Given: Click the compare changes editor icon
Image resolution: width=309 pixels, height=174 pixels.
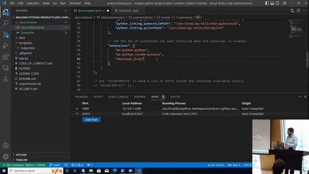Looking at the screenshot, I should point(292,11).
